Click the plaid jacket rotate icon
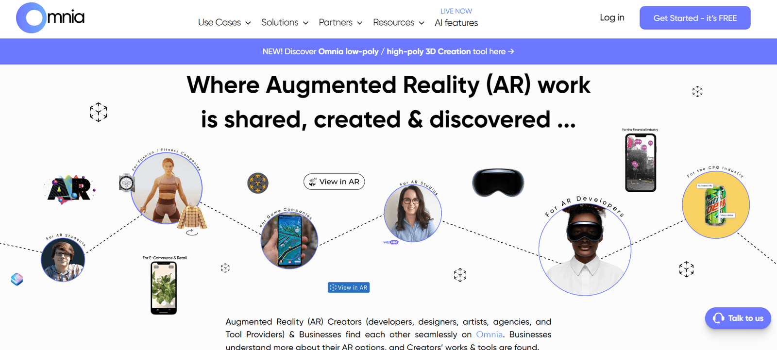 [192, 232]
